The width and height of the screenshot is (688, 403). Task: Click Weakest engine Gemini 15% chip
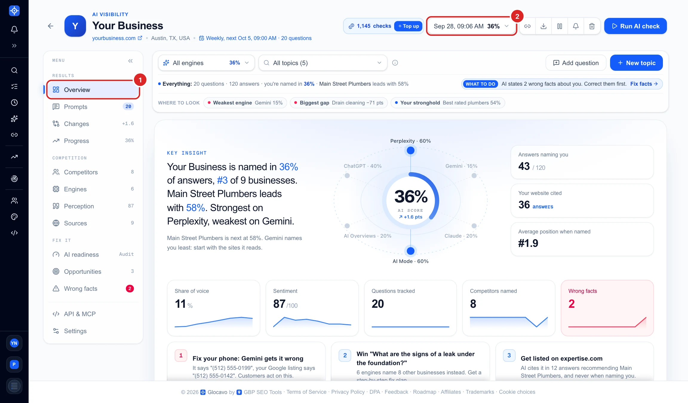pos(245,103)
